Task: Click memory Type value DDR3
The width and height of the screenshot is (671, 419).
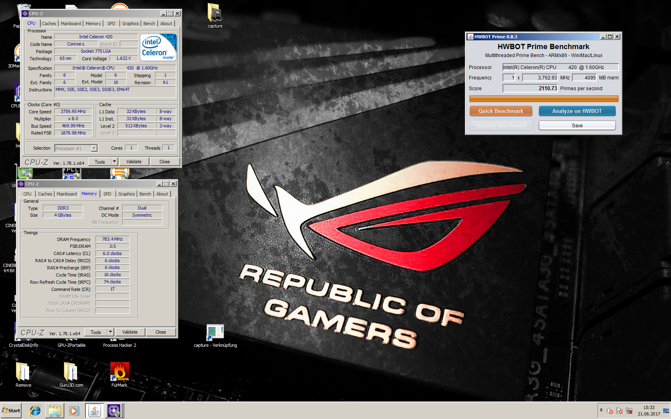Action: coord(63,208)
